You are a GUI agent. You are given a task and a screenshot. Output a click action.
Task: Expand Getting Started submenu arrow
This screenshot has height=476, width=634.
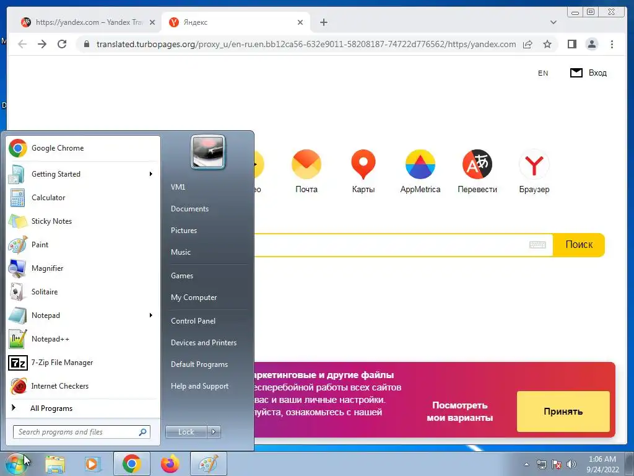tap(151, 174)
